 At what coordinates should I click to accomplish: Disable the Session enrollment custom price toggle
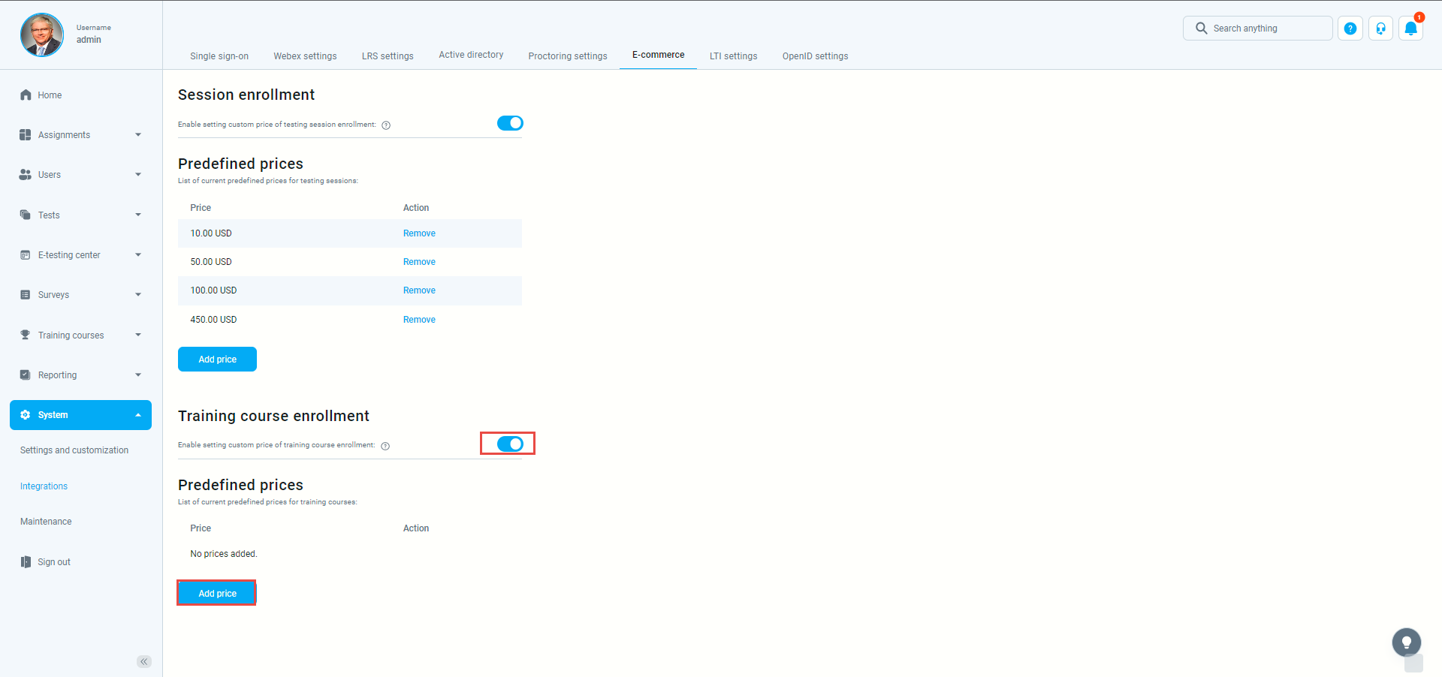pyautogui.click(x=510, y=123)
